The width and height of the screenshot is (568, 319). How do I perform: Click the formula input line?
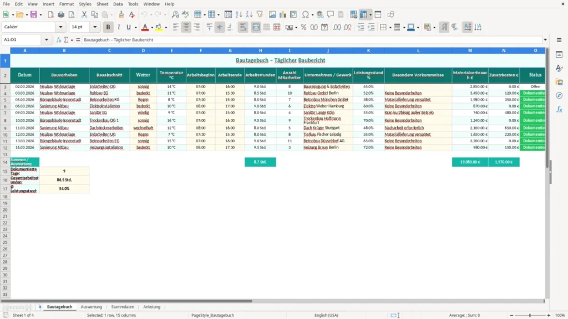312,40
